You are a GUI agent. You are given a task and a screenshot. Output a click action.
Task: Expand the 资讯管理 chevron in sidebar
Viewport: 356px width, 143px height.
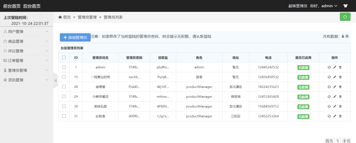pyautogui.click(x=47, y=80)
